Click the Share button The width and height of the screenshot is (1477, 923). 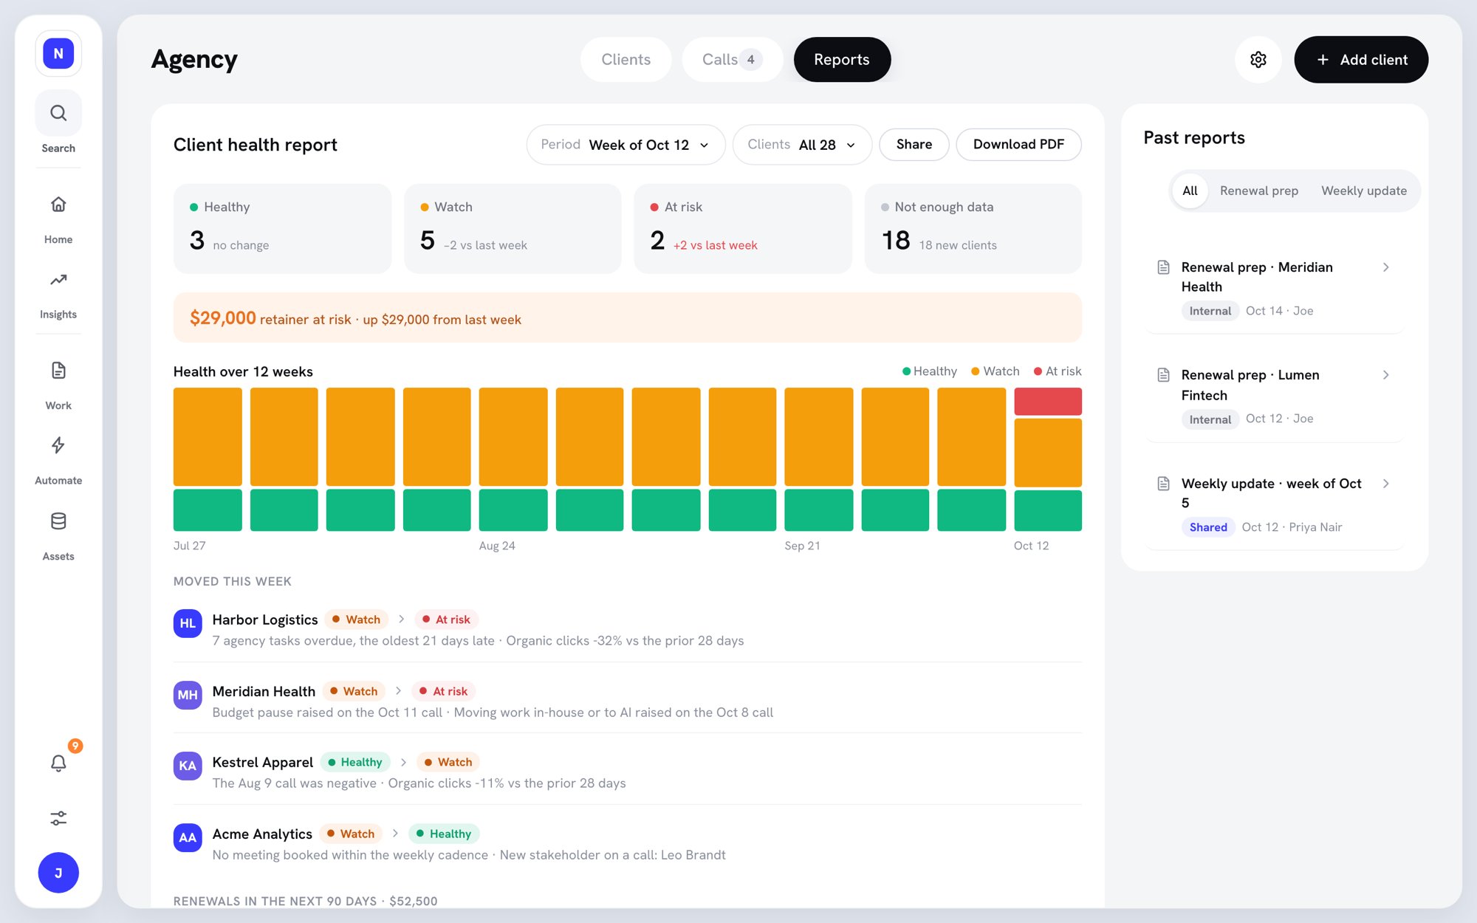[x=914, y=145]
